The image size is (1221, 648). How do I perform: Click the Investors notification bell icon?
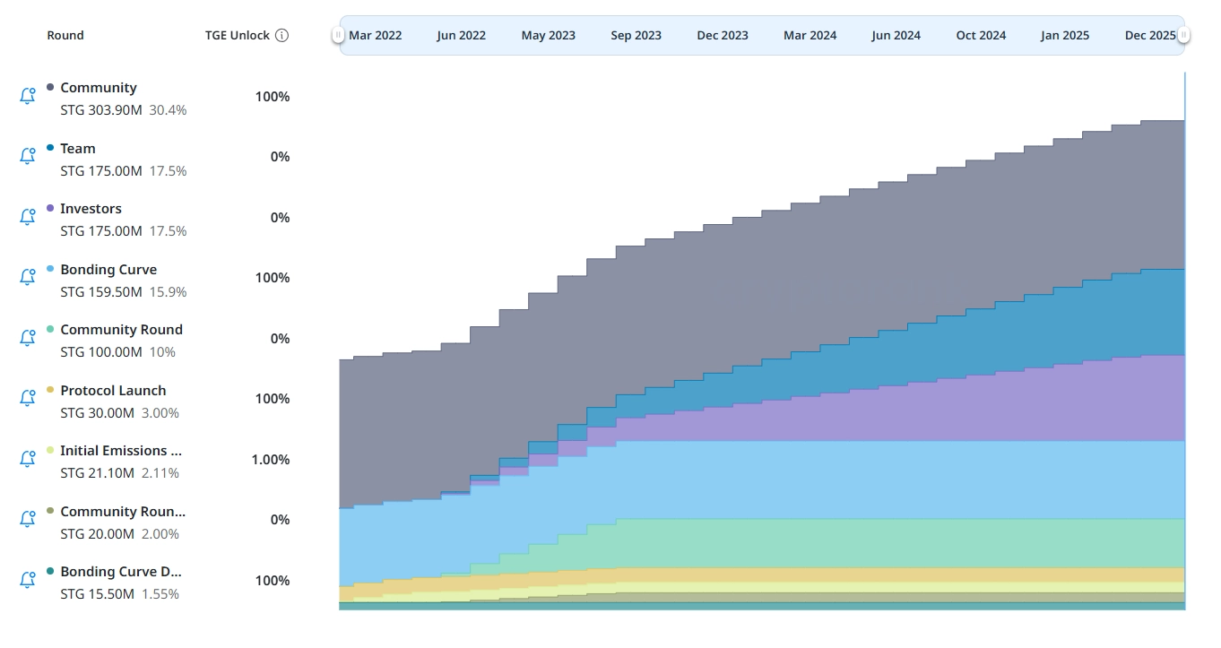click(x=27, y=217)
